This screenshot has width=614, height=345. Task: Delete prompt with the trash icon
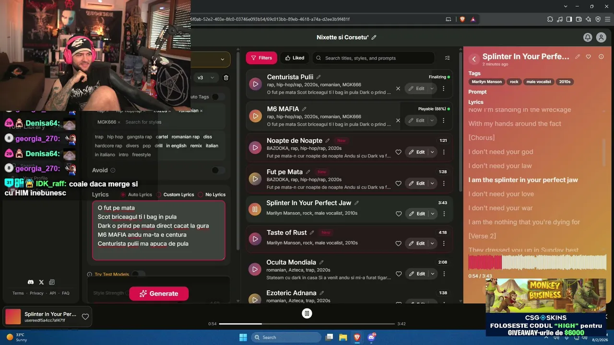click(226, 78)
